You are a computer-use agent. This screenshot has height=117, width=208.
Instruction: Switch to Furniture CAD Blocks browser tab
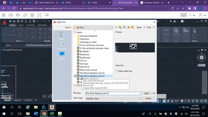point(152,3)
